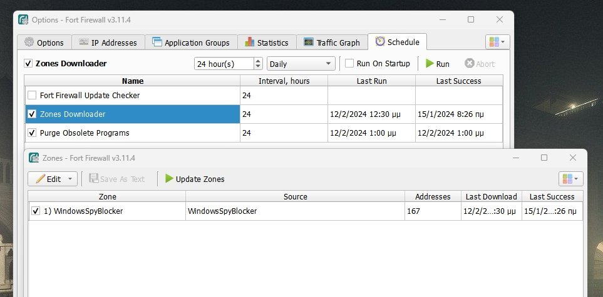Toggle the Zones Downloader checkbox above the table

[28, 63]
